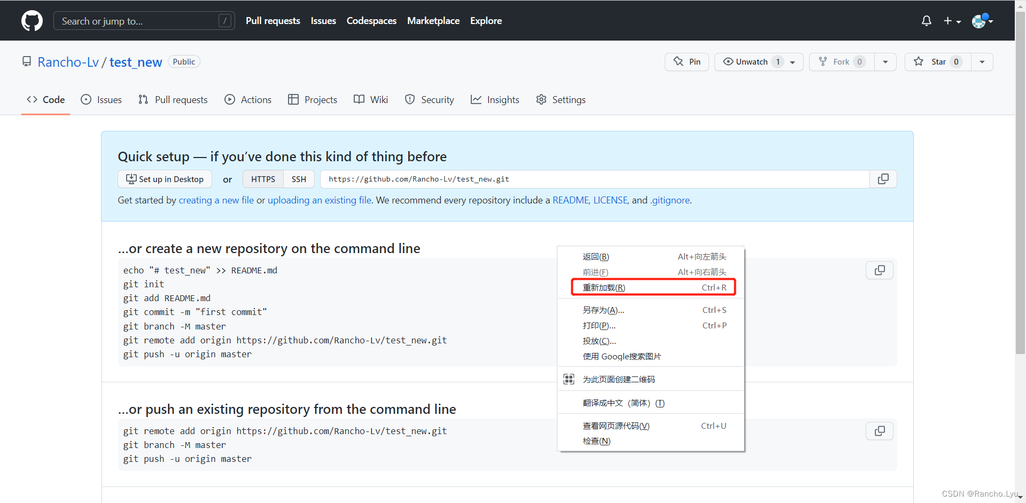This screenshot has width=1026, height=503.
Task: Open the test_new repository link
Action: (136, 62)
